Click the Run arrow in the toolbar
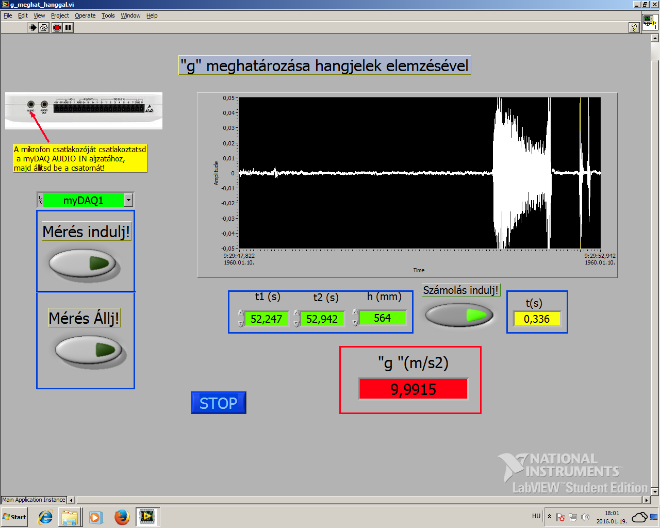This screenshot has height=528, width=660. pyautogui.click(x=32, y=27)
